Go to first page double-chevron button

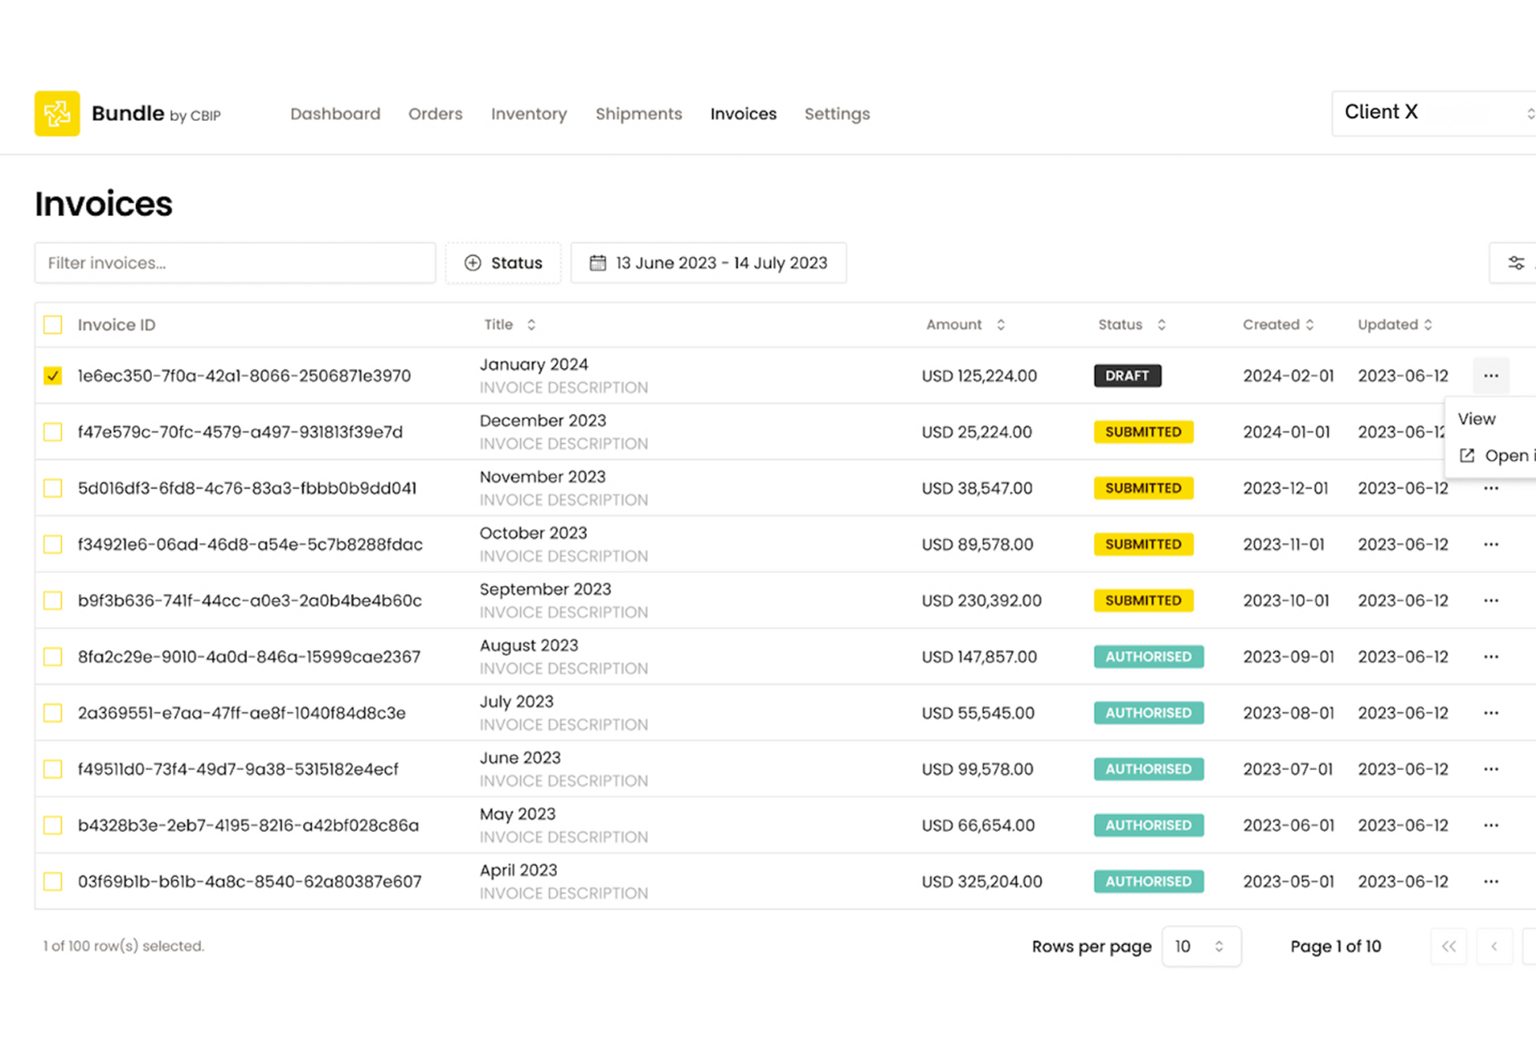(1448, 946)
